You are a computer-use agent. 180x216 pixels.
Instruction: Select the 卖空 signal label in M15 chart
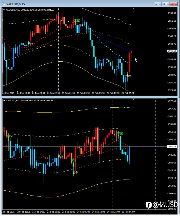coord(77,20)
